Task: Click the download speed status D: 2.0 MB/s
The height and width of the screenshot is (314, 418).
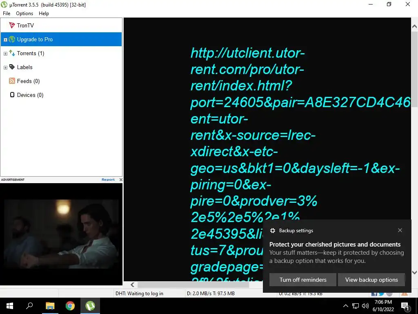Action: 211,294
